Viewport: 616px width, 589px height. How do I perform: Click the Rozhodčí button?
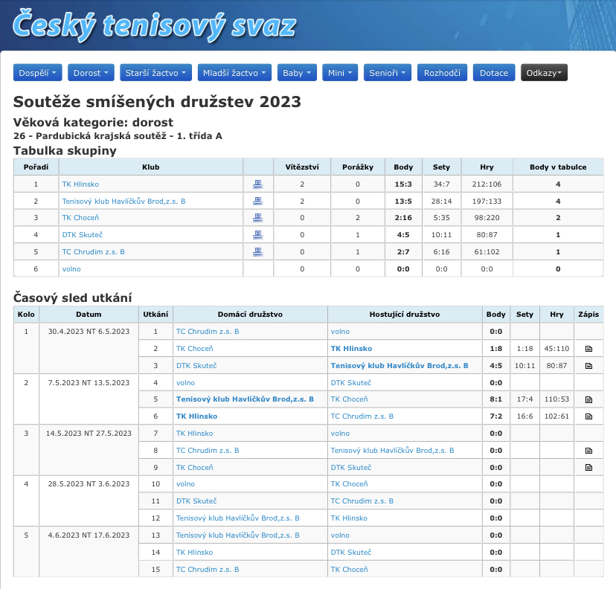coord(443,73)
